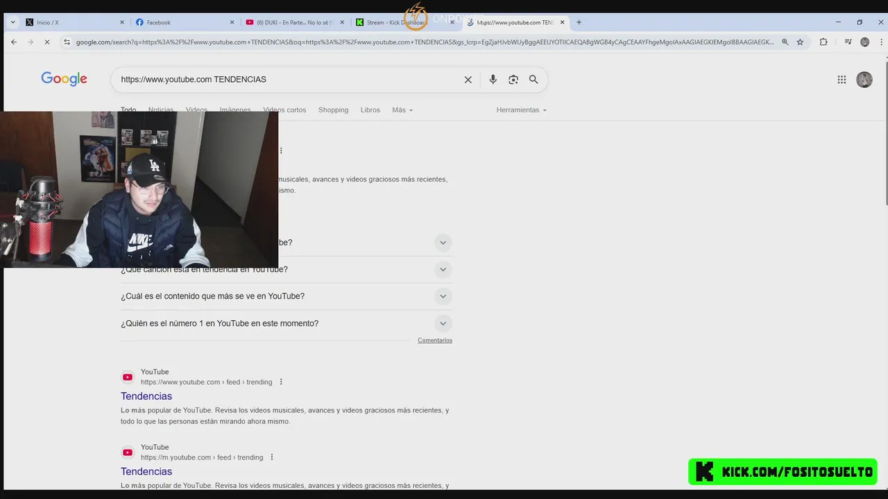Image resolution: width=888 pixels, height=499 pixels.
Task: Click YouTube favicon of m.youtube.com result
Action: (128, 453)
